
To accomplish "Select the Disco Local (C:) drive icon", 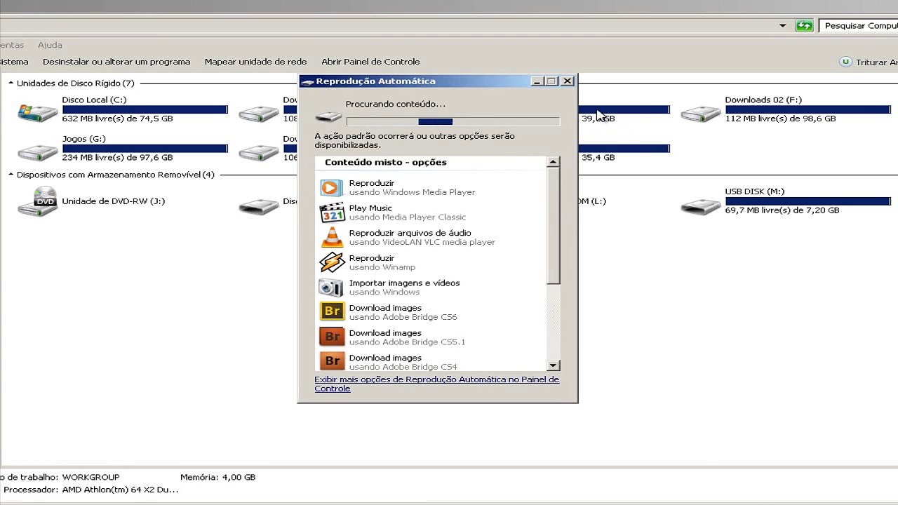I will (37, 112).
